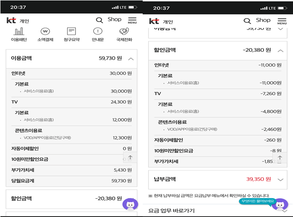Tap the 소액결제 won icon
The image size is (293, 217).
click(x=45, y=32)
